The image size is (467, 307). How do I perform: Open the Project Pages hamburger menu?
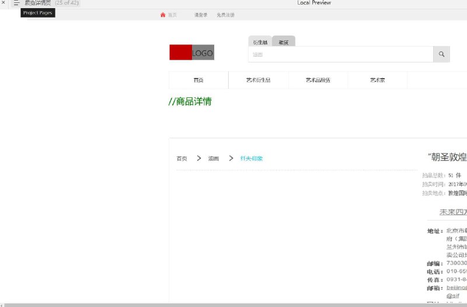(x=16, y=3)
